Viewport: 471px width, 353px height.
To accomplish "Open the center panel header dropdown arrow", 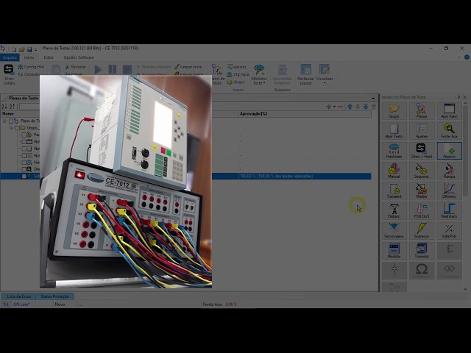I will click(373, 98).
